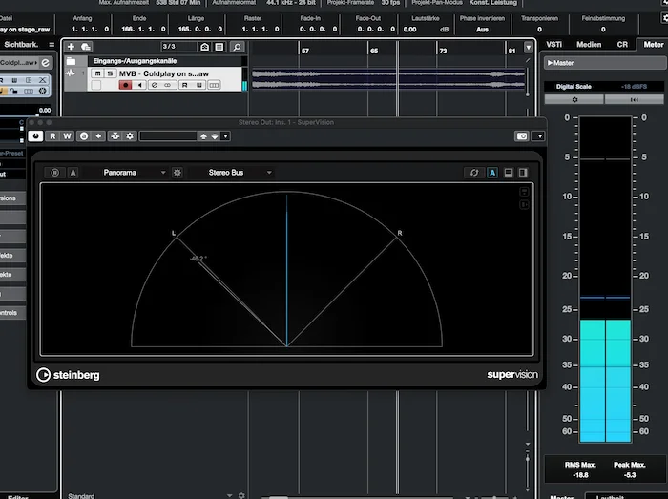Open ruler options dropdown triangle near 81
The height and width of the screenshot is (499, 668).
click(x=529, y=48)
